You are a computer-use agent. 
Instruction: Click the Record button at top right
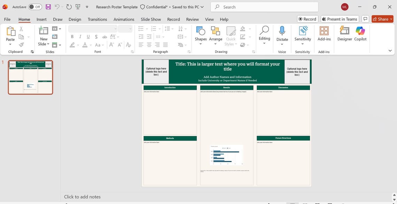click(308, 19)
